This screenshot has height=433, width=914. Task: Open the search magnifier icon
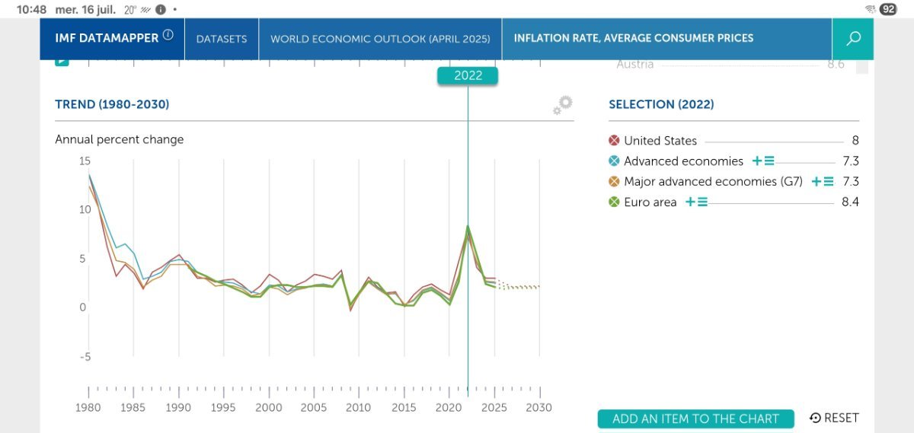pos(853,38)
